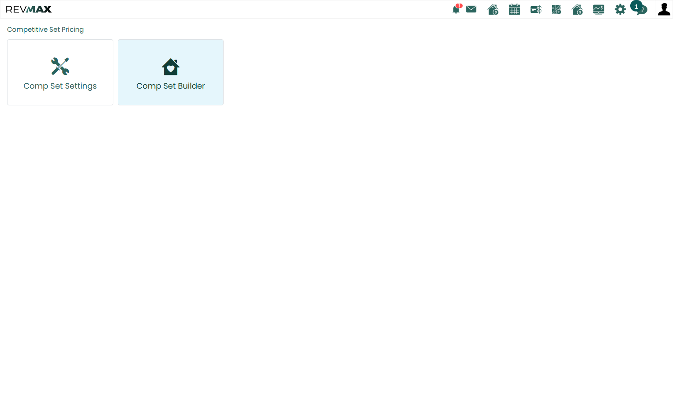
Task: Open the notifications bell icon
Action: (456, 9)
